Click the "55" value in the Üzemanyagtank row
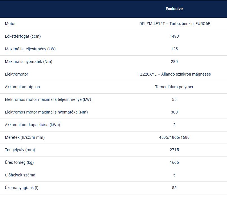Image resolution: width=227 pixels, height=202 pixels. 174,188
